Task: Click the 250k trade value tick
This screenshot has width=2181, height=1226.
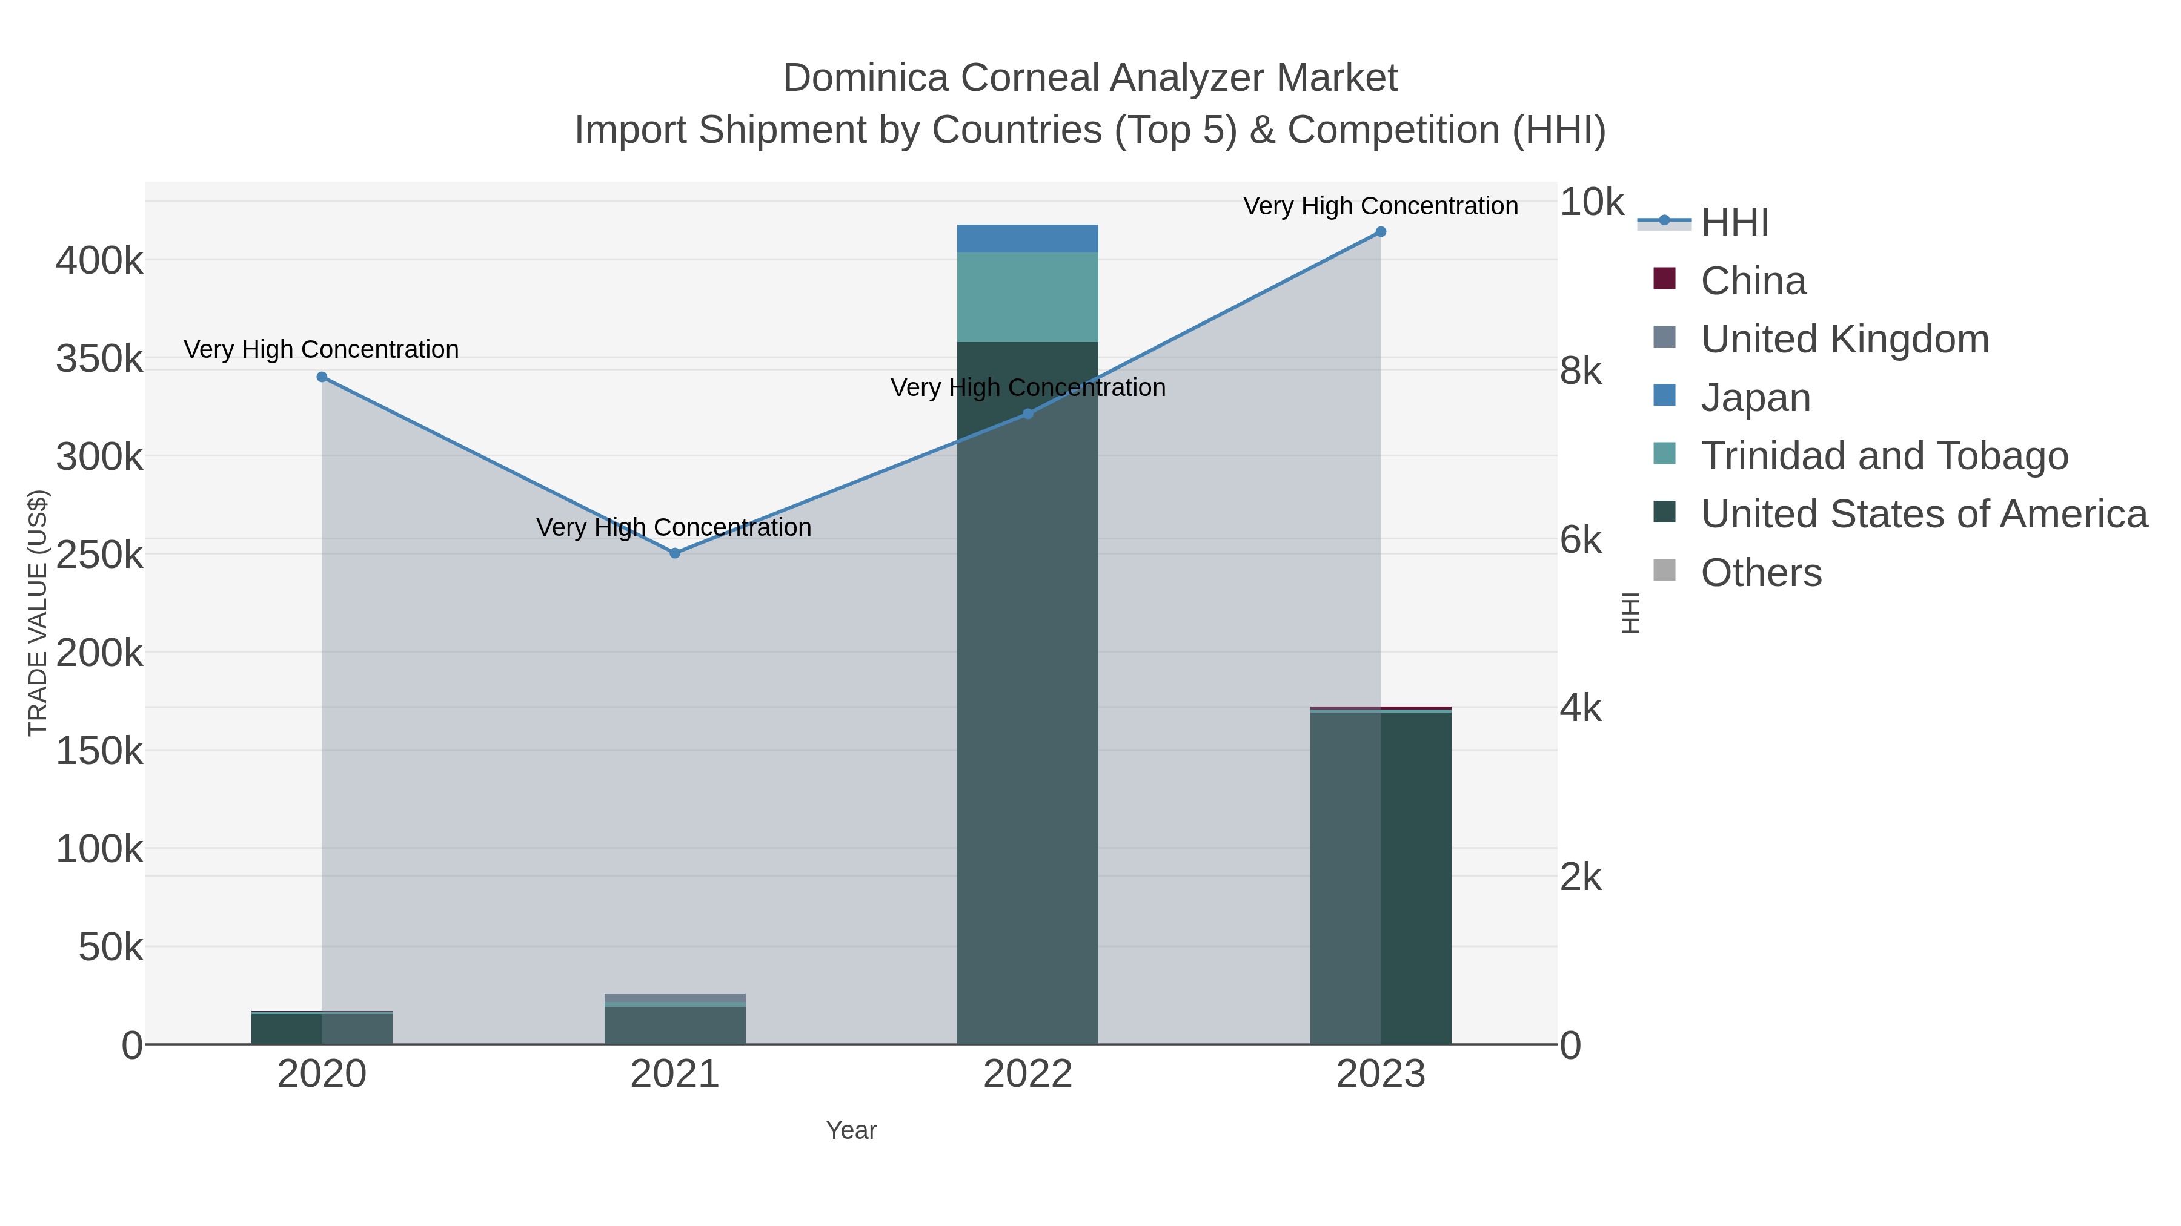Action: coord(100,555)
